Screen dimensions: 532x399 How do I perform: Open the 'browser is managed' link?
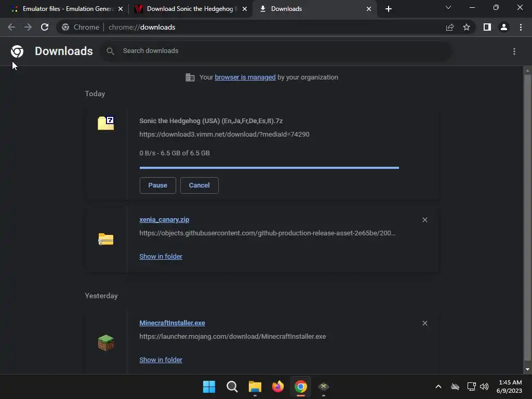245,77
